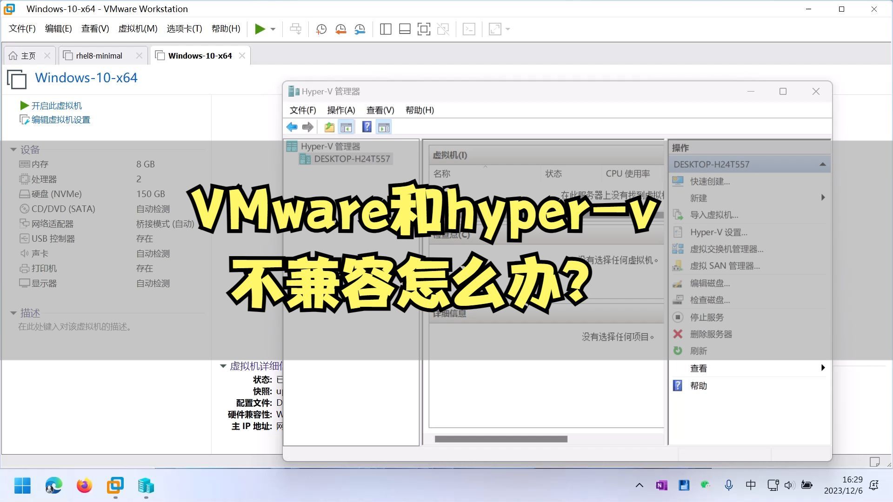Collapse the 描述 section
This screenshot has width=893, height=502.
click(13, 313)
